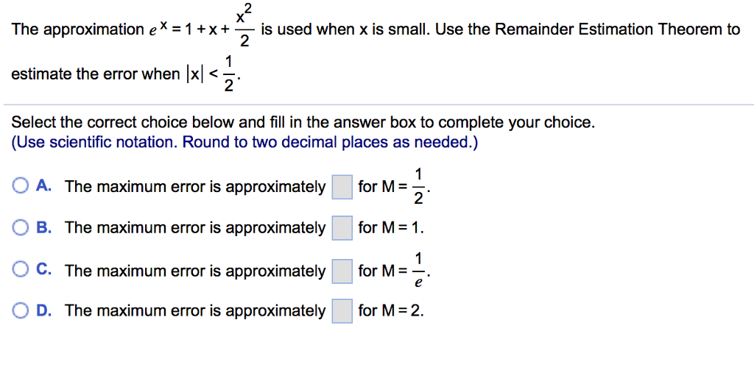Click the answer box in choice D

[x=342, y=311]
